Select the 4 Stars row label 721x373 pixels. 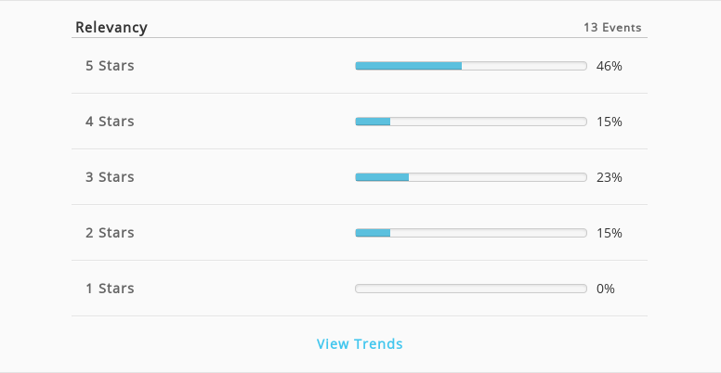(x=110, y=122)
